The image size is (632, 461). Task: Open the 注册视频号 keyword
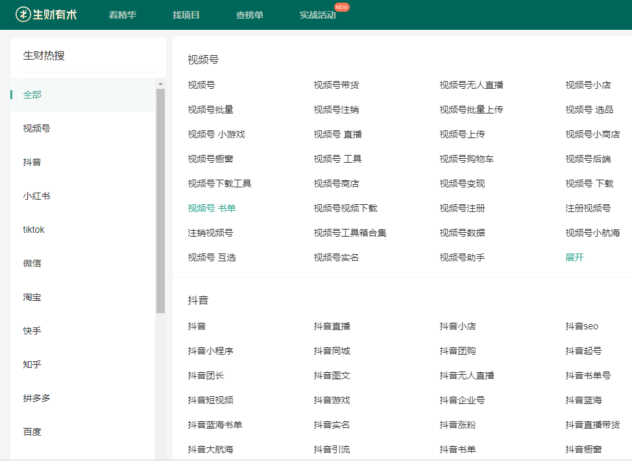pyautogui.click(x=588, y=208)
